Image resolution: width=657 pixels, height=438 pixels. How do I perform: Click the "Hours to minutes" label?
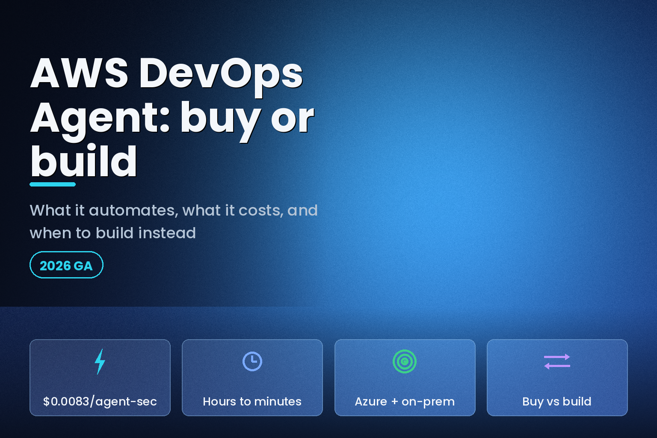[x=252, y=402]
